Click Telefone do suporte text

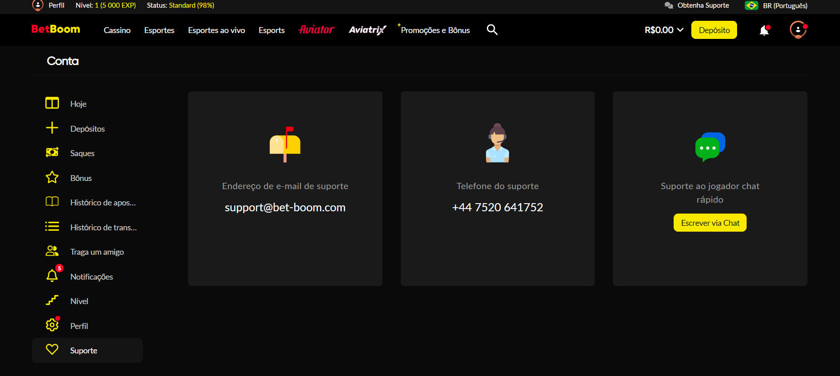click(x=497, y=186)
